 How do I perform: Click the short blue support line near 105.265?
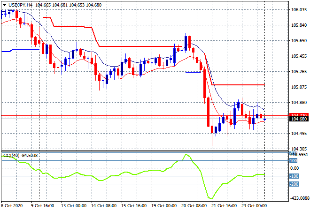[x=193, y=72]
